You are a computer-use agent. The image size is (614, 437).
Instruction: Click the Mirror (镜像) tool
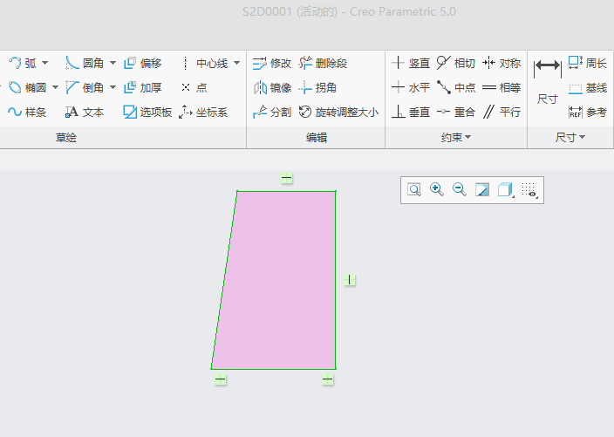[x=272, y=88]
